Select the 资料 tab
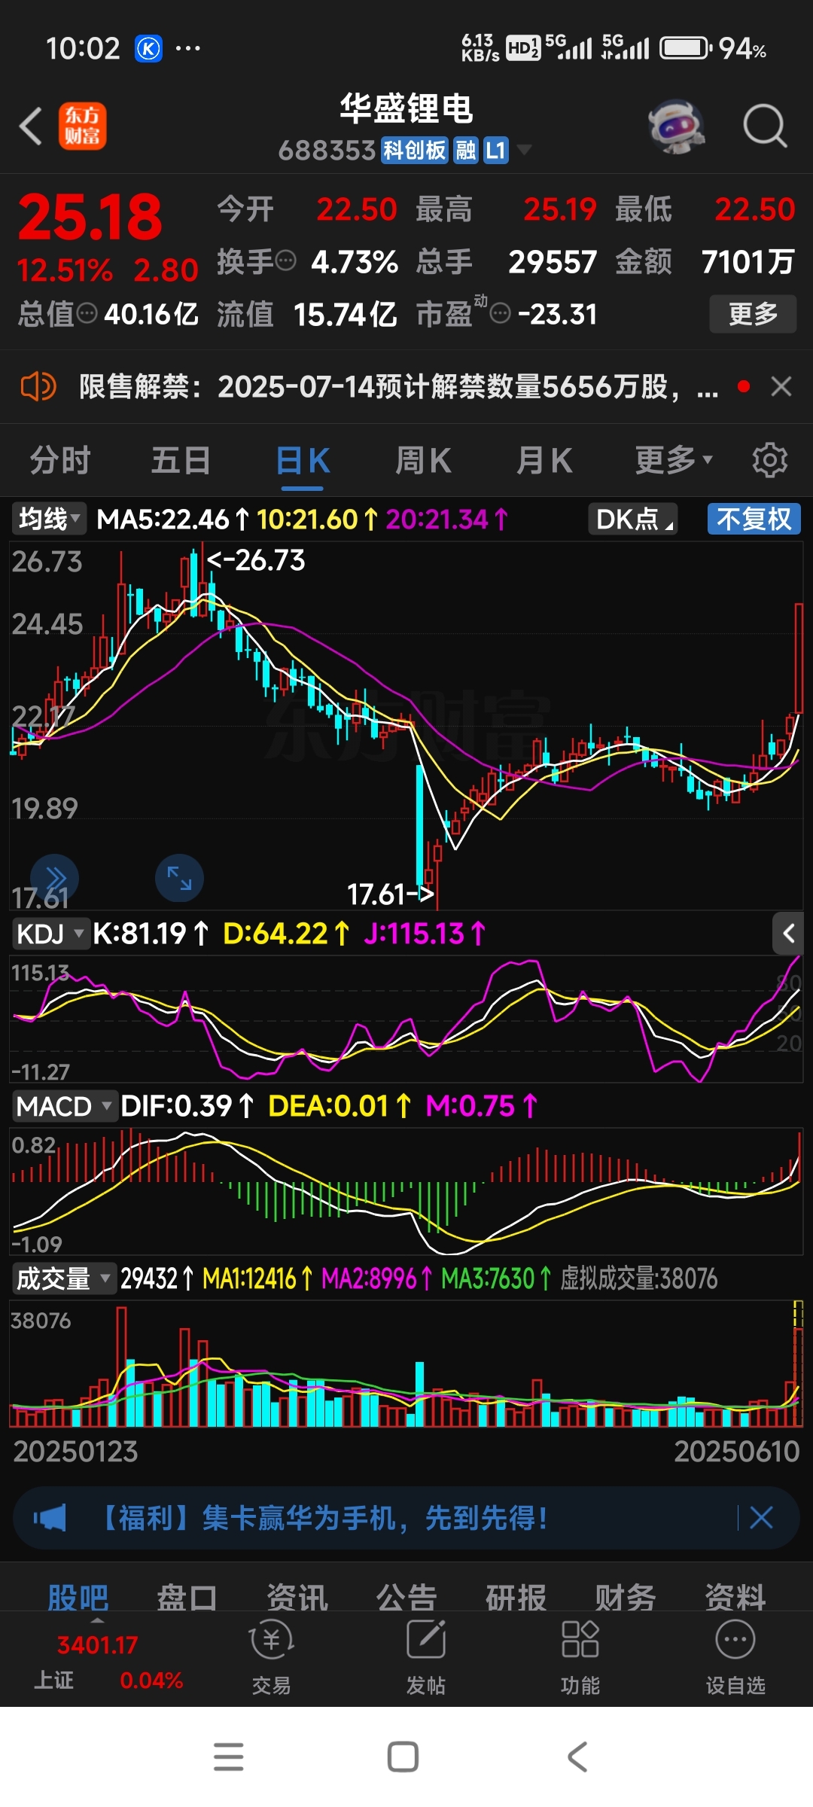813x1807 pixels. (735, 1598)
